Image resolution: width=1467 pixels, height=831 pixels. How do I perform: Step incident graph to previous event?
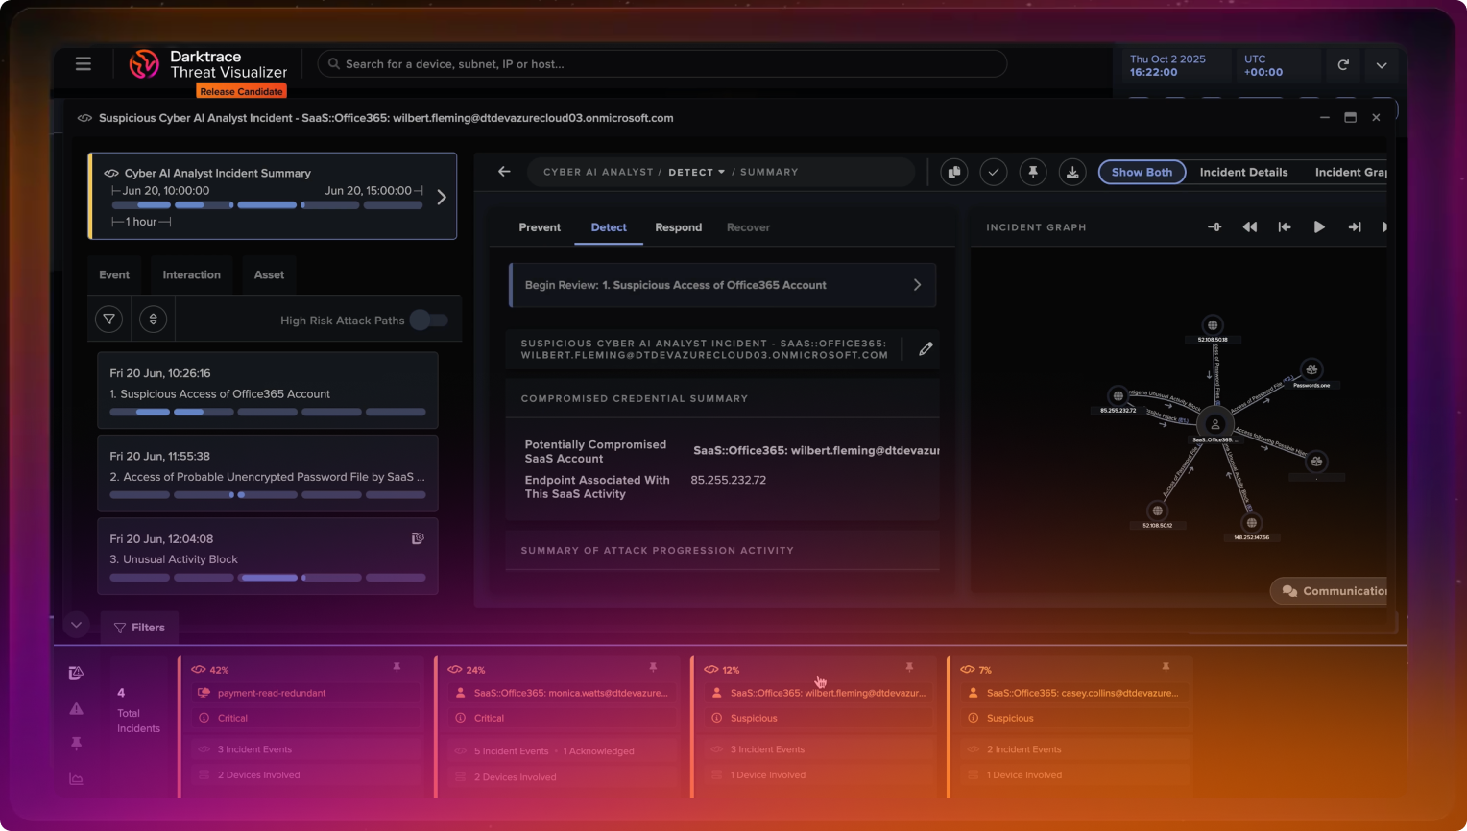(1285, 227)
